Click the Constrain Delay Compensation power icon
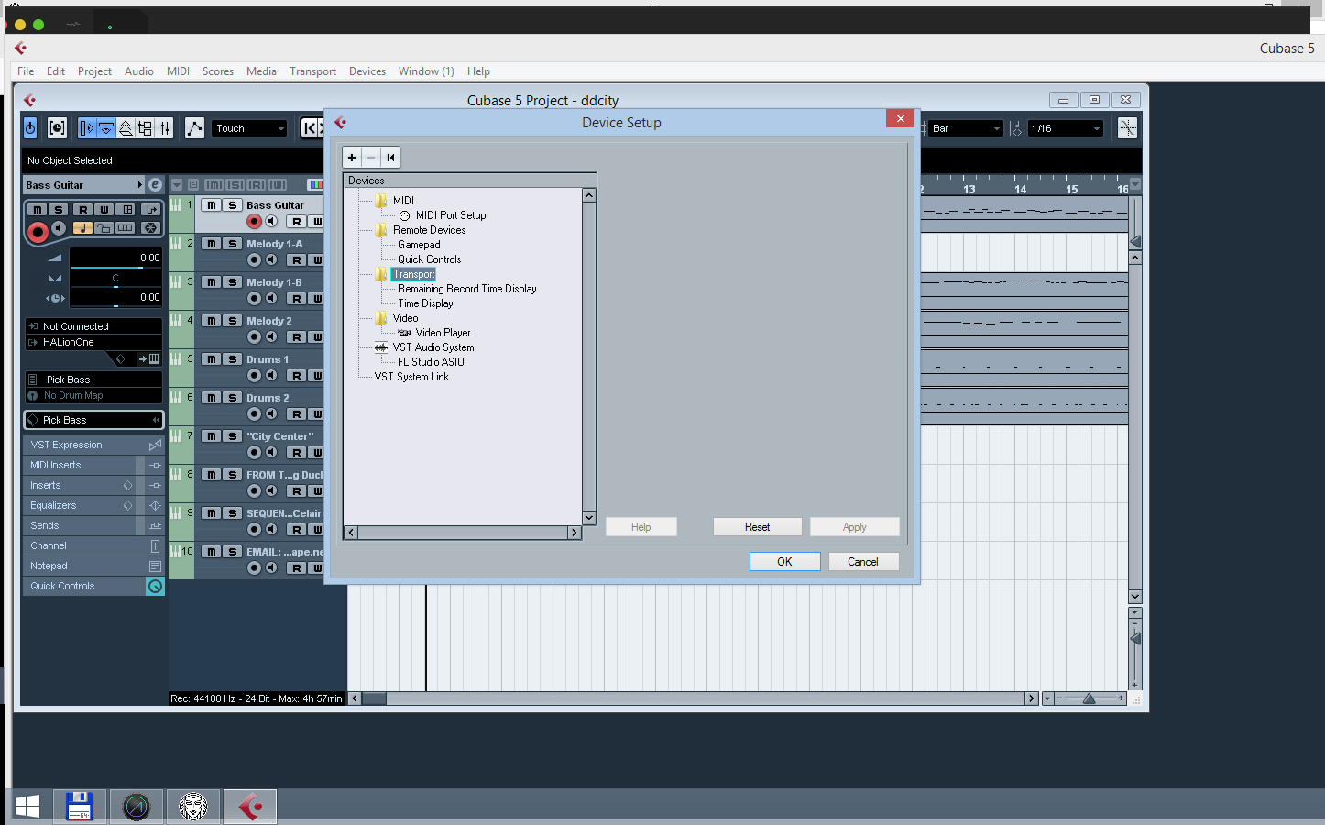The height and width of the screenshot is (825, 1325). pyautogui.click(x=30, y=128)
